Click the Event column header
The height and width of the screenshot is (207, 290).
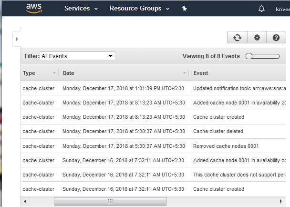click(x=201, y=73)
